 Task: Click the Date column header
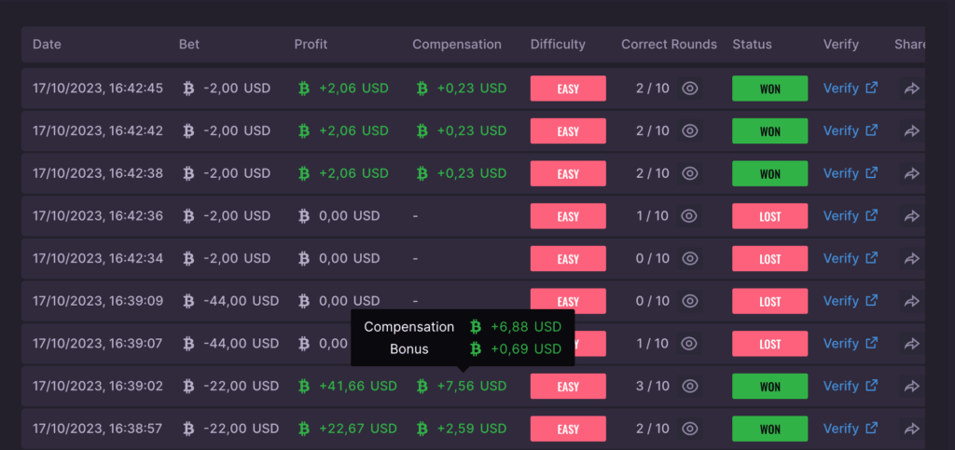47,45
